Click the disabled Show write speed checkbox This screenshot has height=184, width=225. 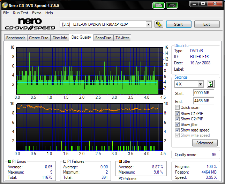click(177, 135)
